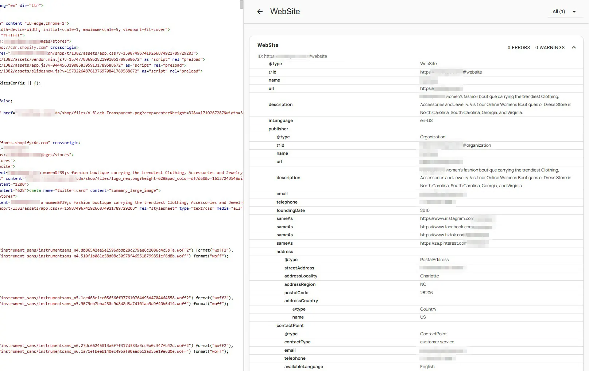The image size is (589, 371).
Task: Open the Pinterest sameAs link
Action: tap(454, 243)
